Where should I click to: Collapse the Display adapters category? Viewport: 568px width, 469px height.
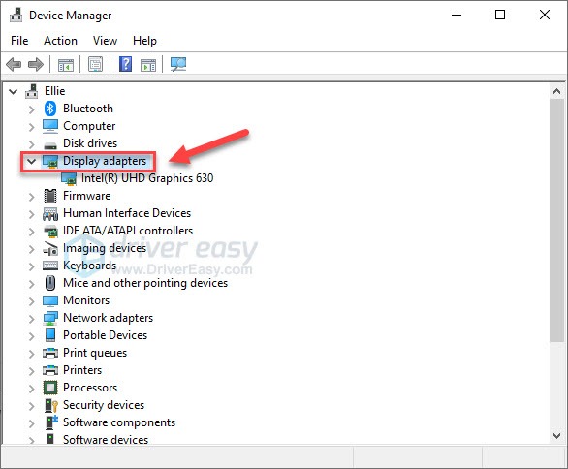coord(32,161)
